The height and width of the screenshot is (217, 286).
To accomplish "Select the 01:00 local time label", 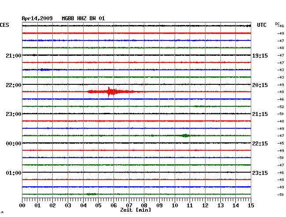I will 14,173.
